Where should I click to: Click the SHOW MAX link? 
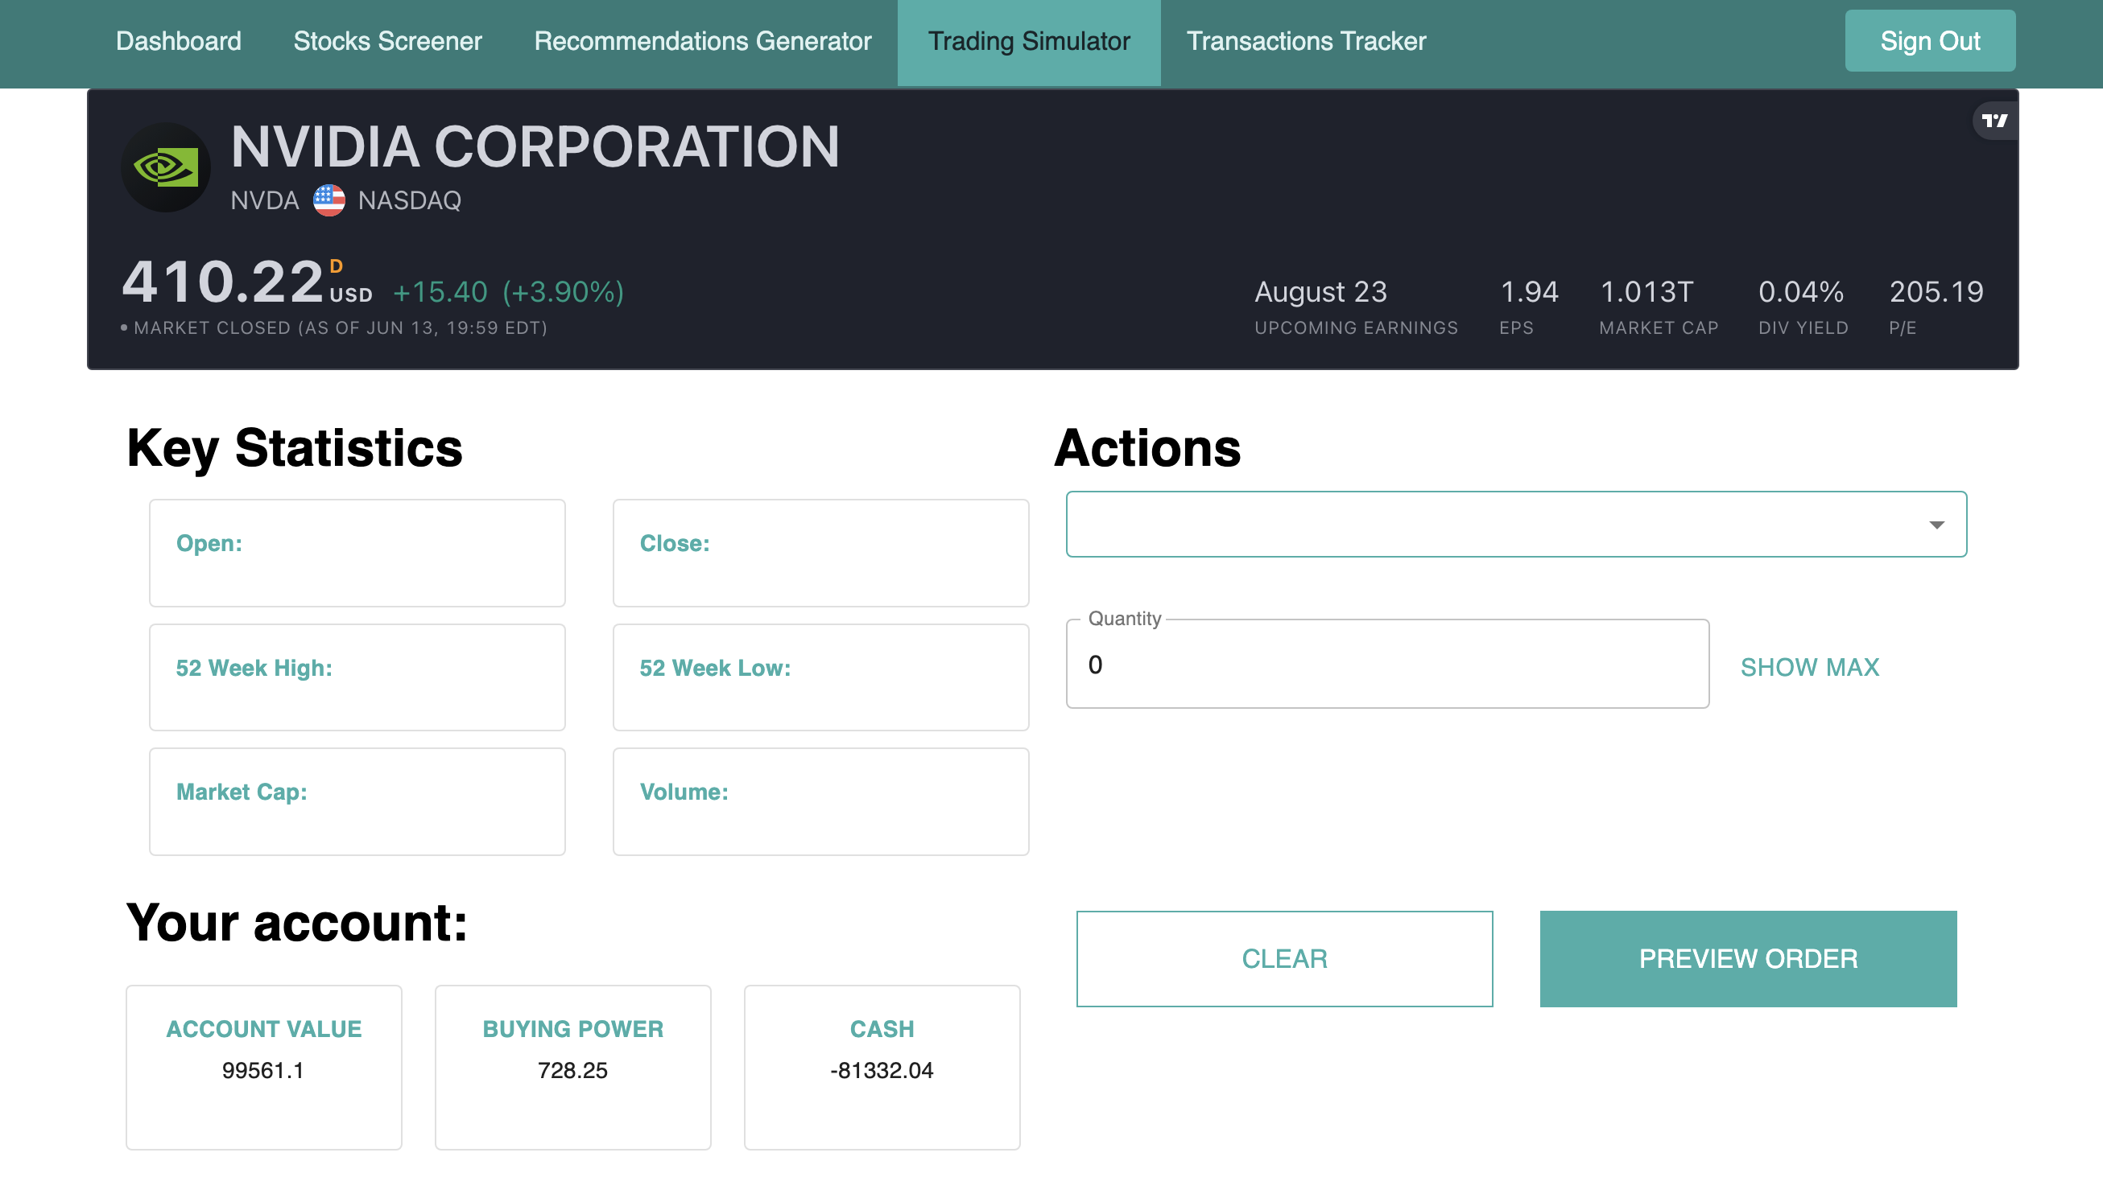[1809, 667]
